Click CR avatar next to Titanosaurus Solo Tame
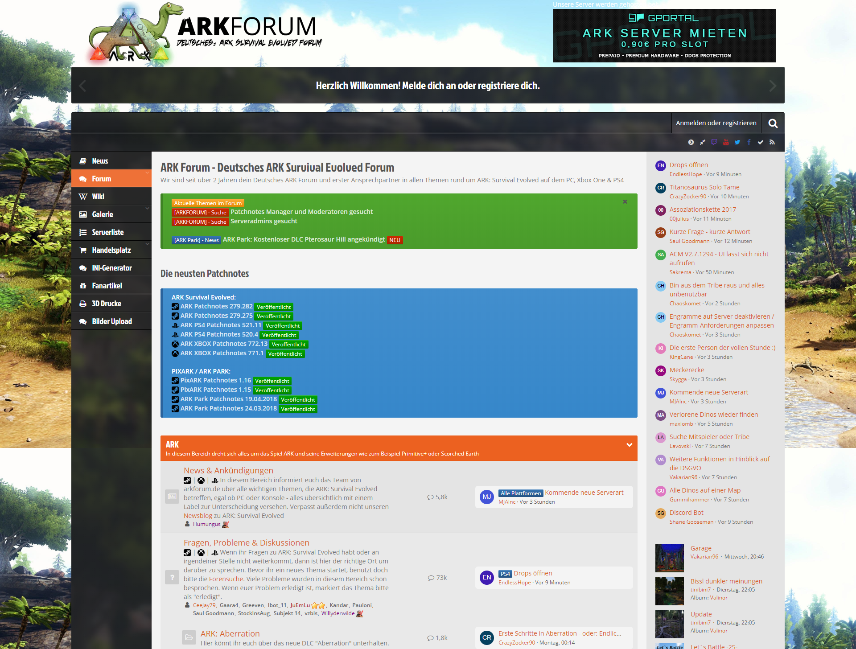 tap(661, 188)
